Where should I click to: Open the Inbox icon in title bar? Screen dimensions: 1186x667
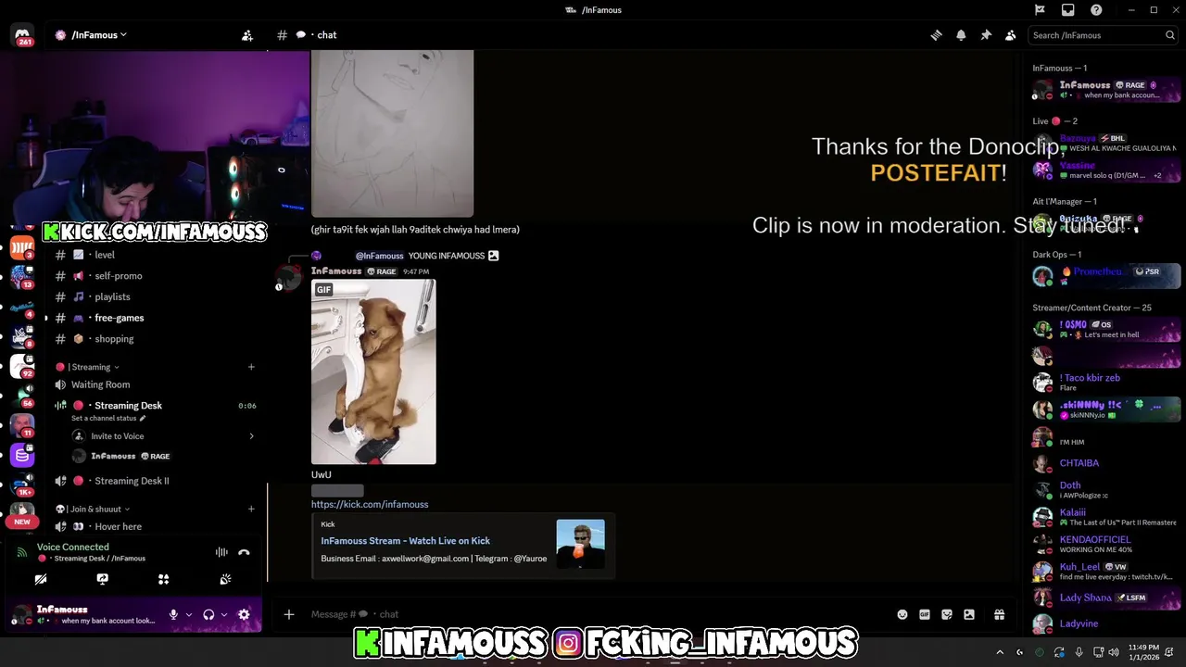tap(1068, 10)
